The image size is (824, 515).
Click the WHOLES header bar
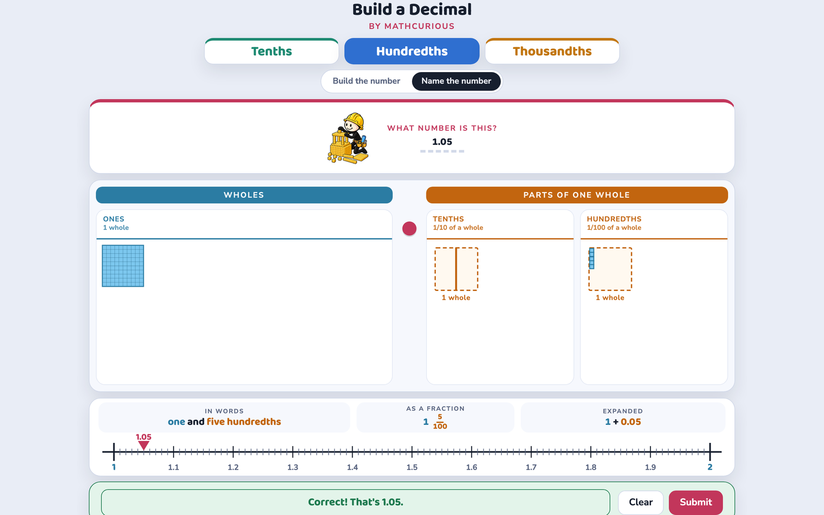tap(244, 195)
